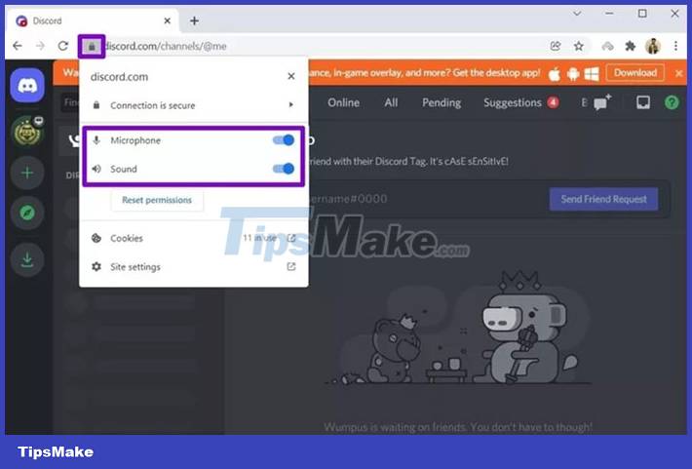Open a new browser tab
The width and height of the screenshot is (692, 469).
(194, 20)
